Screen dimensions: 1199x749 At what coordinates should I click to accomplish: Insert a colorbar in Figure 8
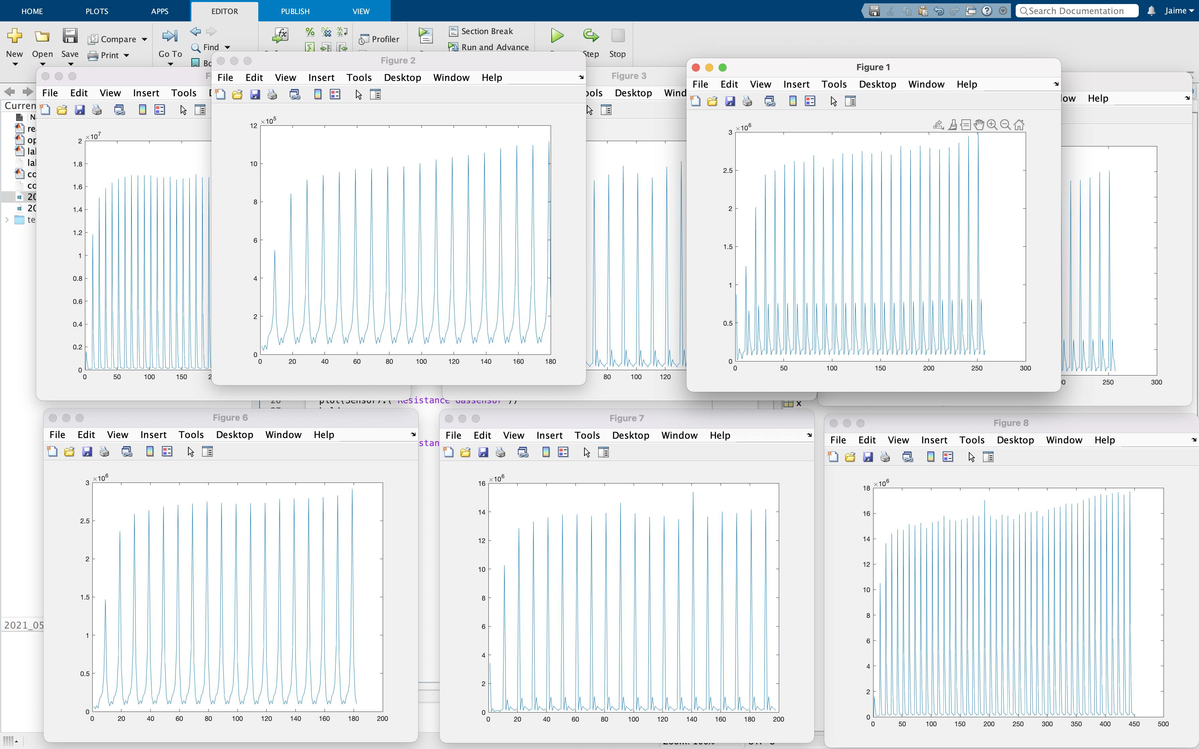coord(931,457)
